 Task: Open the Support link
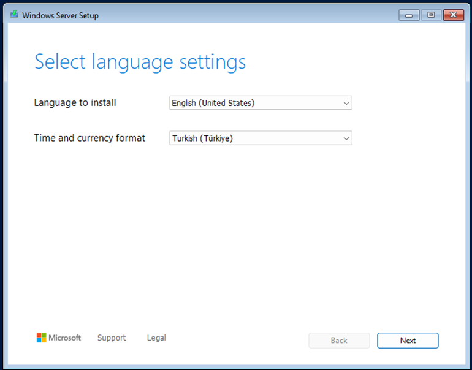(x=112, y=338)
